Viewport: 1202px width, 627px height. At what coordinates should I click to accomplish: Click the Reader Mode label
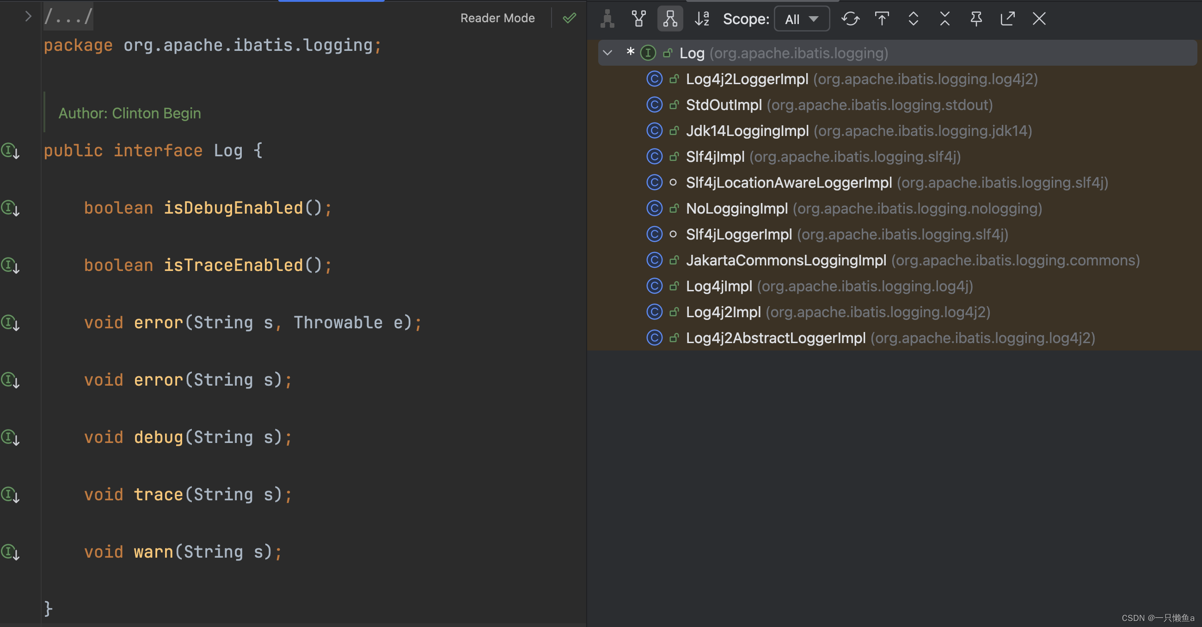(x=497, y=18)
